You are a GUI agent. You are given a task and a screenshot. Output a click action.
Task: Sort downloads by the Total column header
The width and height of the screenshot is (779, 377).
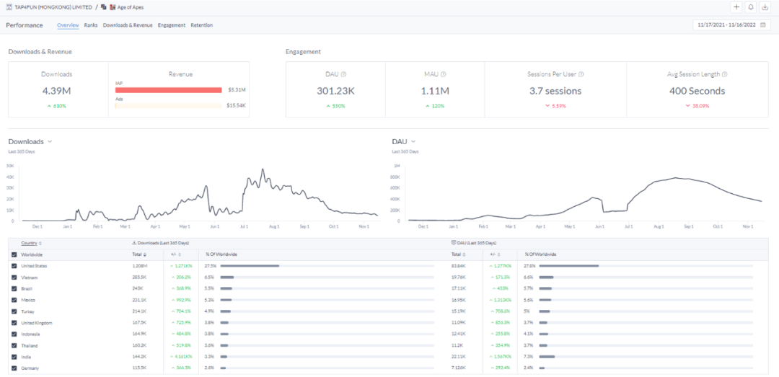click(x=138, y=254)
